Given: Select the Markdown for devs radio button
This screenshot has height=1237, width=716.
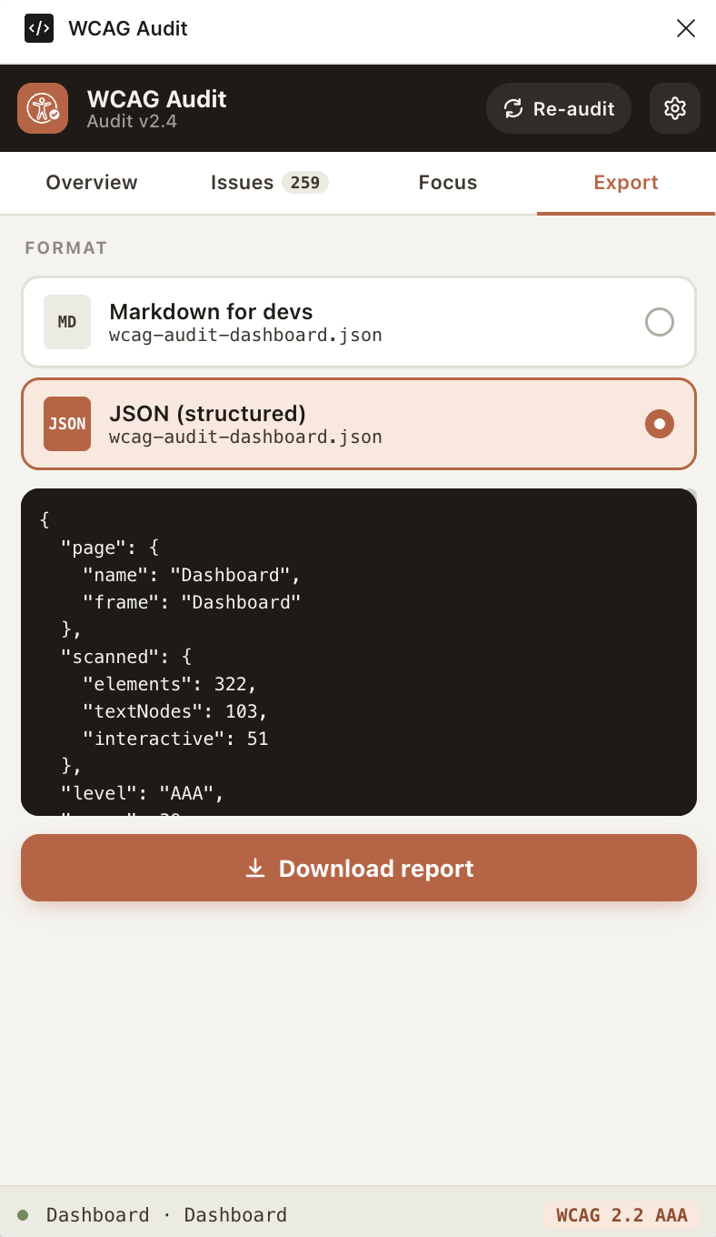Looking at the screenshot, I should click(x=660, y=322).
